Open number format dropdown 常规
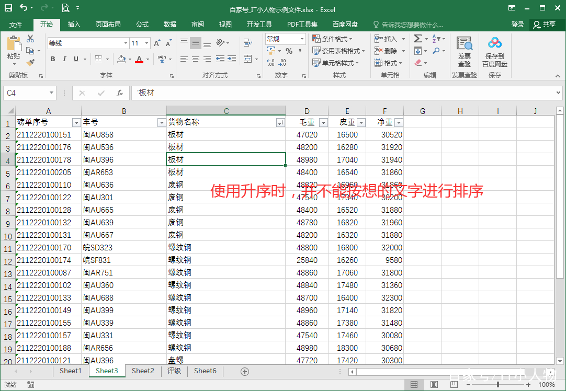 (x=302, y=39)
